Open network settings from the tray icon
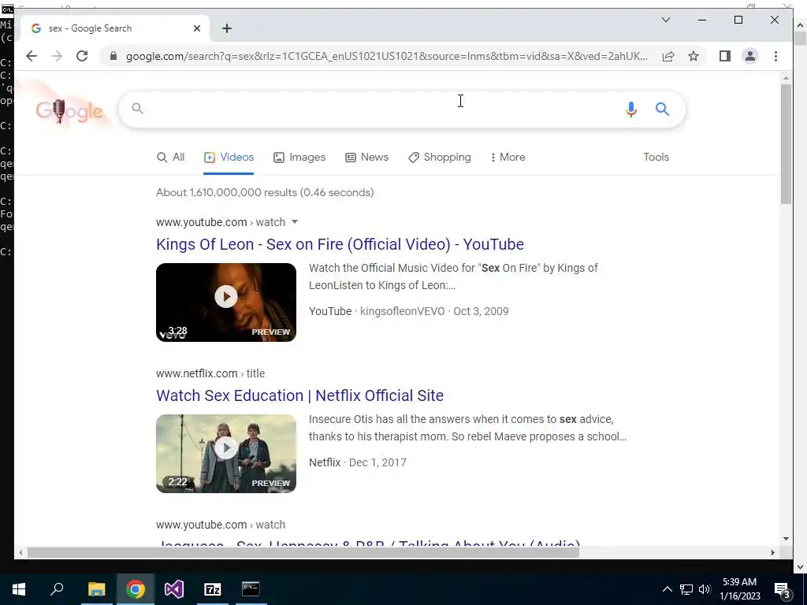This screenshot has width=807, height=605. point(686,589)
